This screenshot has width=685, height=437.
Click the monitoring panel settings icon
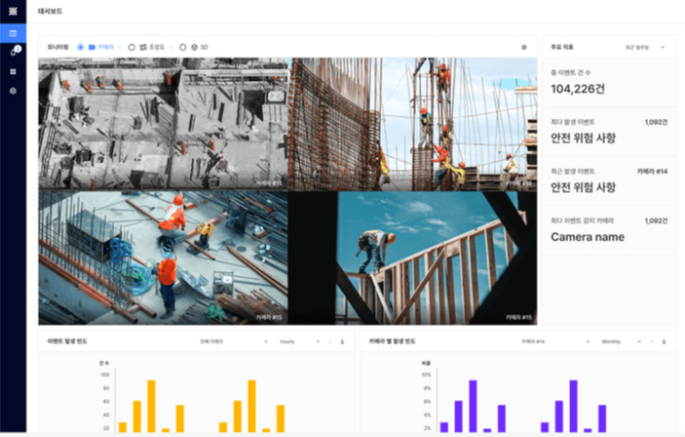pos(523,47)
